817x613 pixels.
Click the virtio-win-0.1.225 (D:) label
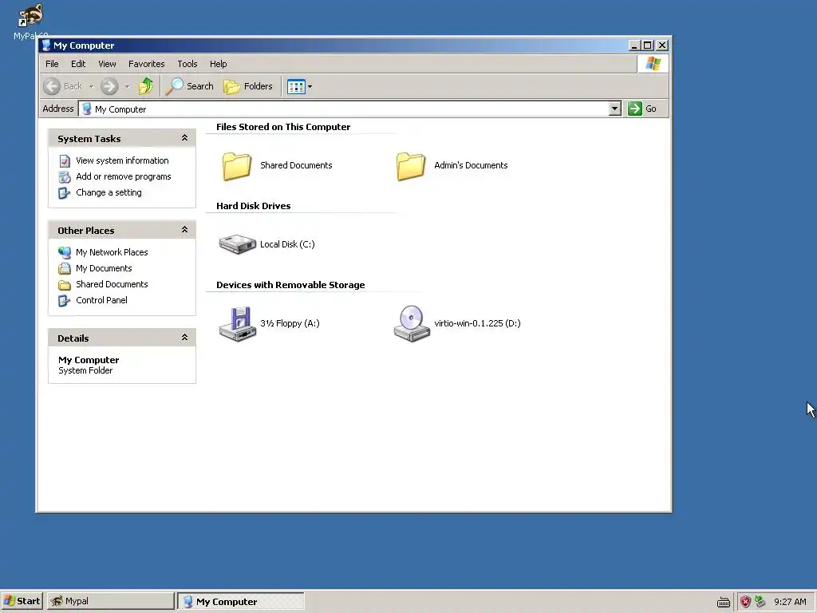click(x=477, y=323)
